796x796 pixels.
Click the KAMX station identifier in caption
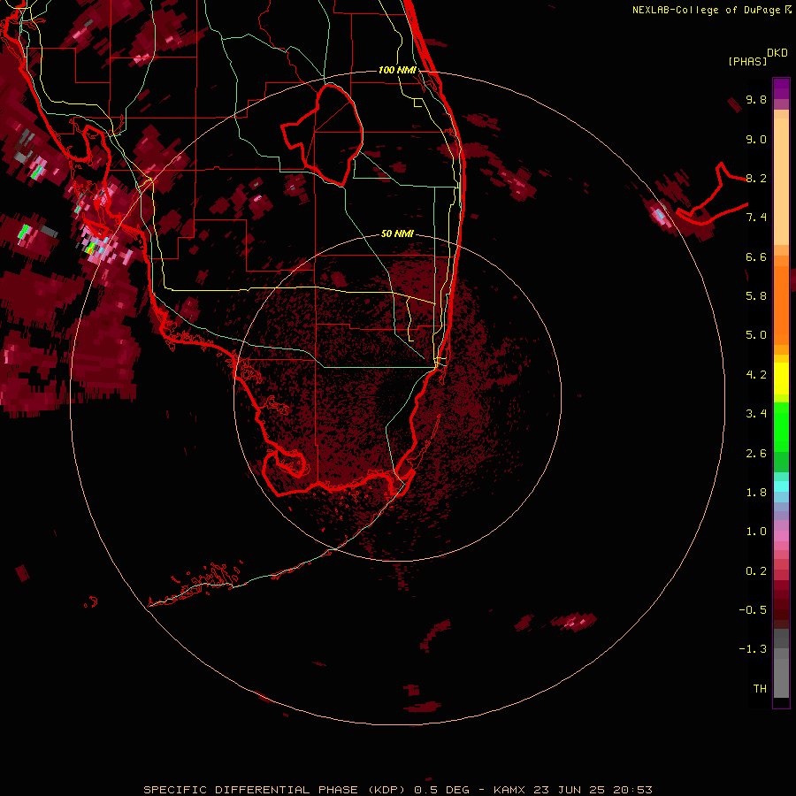pos(509,790)
